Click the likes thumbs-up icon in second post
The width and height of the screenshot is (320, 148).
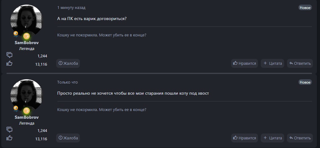coord(10,138)
